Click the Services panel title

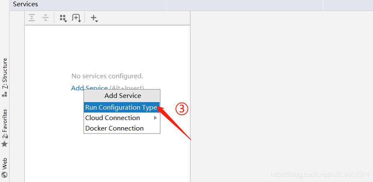pos(25,4)
